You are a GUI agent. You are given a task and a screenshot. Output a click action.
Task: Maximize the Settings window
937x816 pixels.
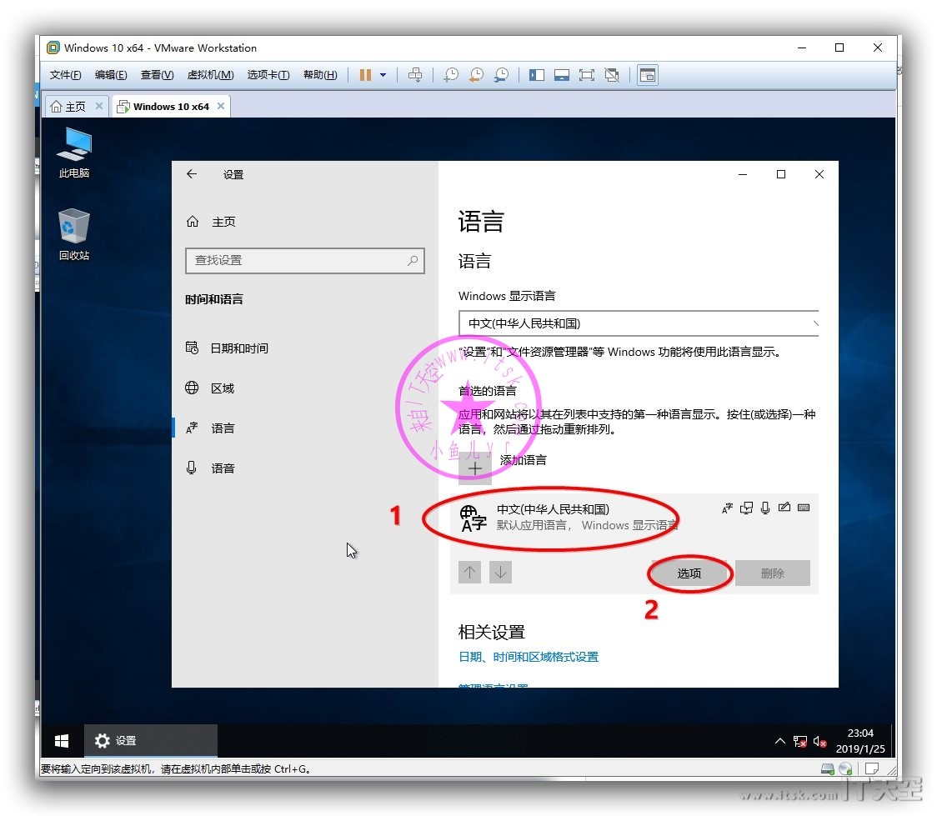(781, 174)
